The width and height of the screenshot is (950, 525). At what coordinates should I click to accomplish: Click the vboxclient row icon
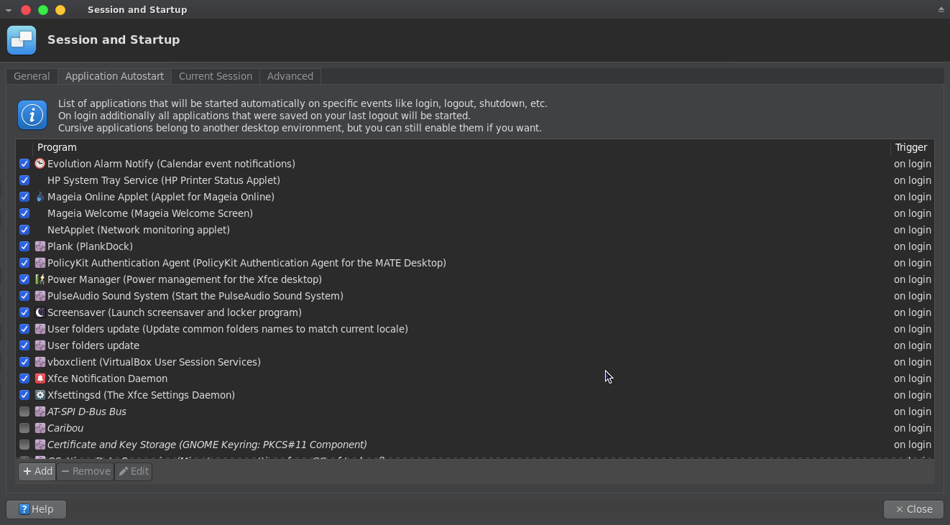[40, 362]
